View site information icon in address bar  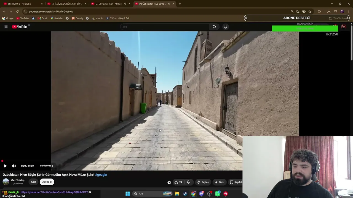point(25,12)
